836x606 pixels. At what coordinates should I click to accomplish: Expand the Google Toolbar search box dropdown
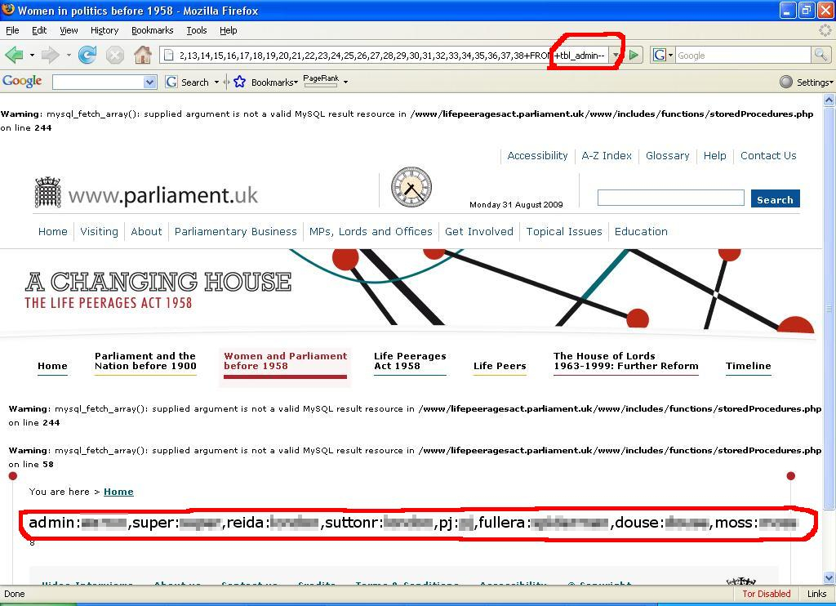point(149,82)
